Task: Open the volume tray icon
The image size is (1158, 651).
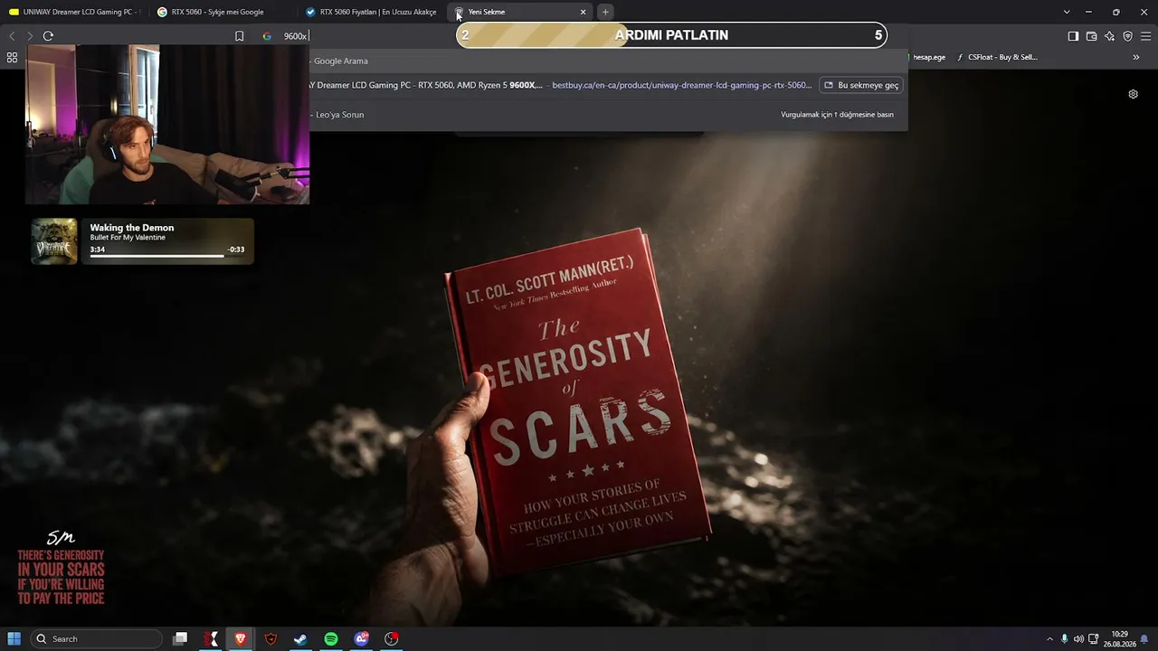Action: (1078, 639)
